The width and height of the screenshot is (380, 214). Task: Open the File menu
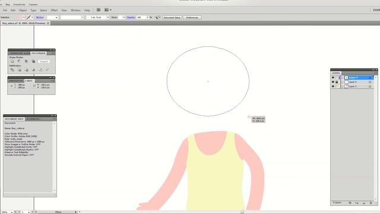(5, 10)
